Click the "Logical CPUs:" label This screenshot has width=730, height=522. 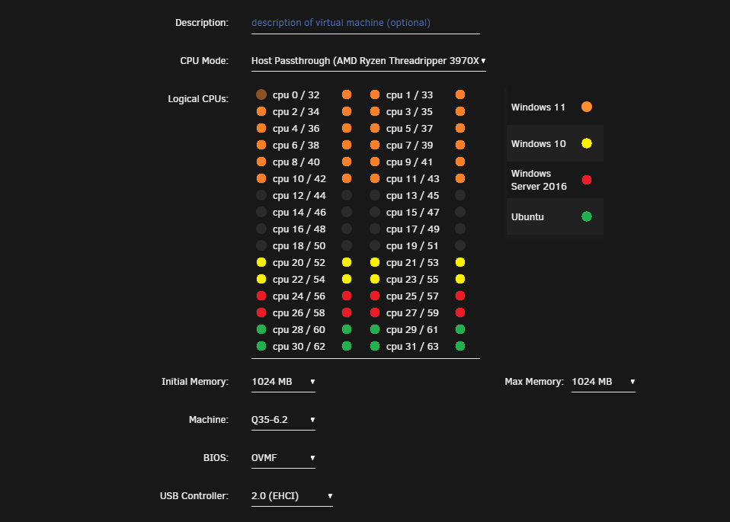[198, 99]
